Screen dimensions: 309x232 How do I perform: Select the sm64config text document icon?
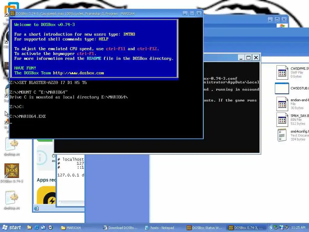point(282,135)
